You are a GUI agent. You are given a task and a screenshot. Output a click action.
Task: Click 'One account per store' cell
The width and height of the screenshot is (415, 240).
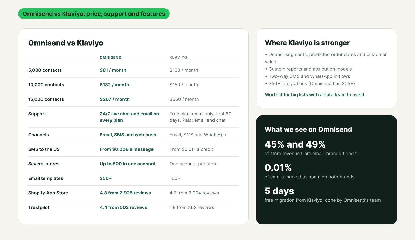[193, 164]
